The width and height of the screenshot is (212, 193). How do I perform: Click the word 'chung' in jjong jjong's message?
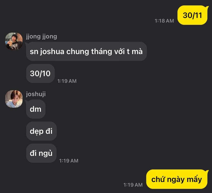[78, 52]
